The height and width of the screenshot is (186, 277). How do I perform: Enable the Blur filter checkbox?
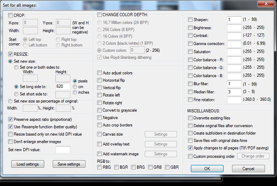coord(190,84)
